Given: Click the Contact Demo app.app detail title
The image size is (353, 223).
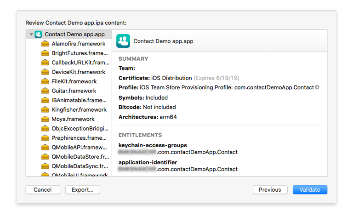Looking at the screenshot, I should 163,41.
